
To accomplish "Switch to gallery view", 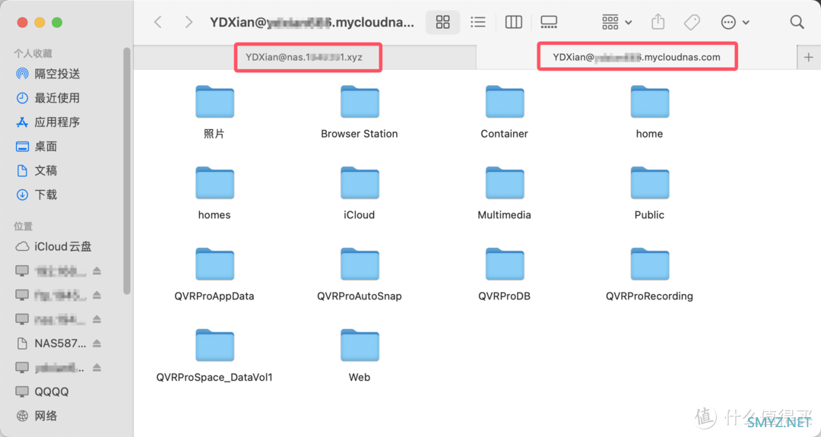I will coord(549,22).
